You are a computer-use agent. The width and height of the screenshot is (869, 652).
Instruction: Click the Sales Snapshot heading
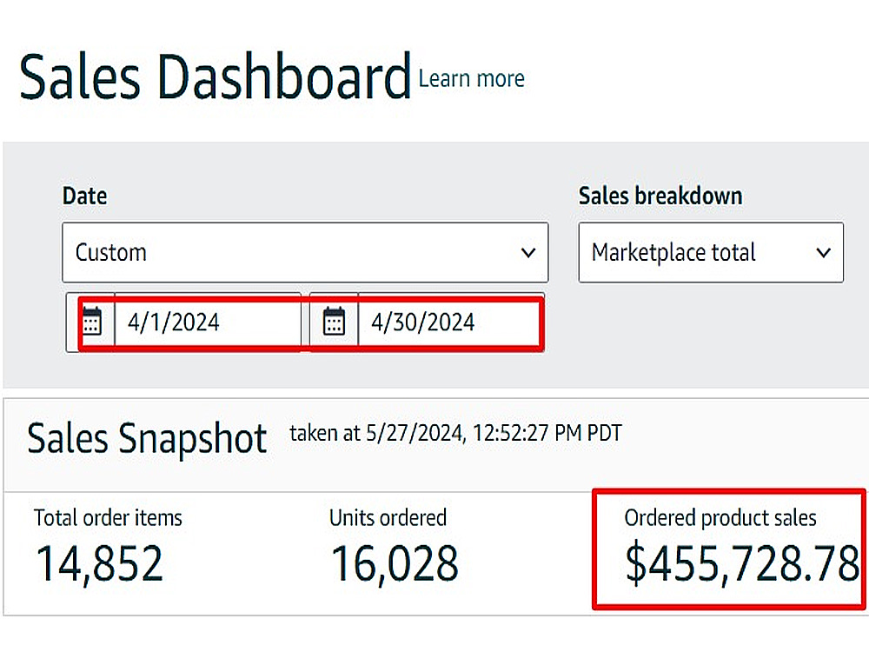coord(147,438)
